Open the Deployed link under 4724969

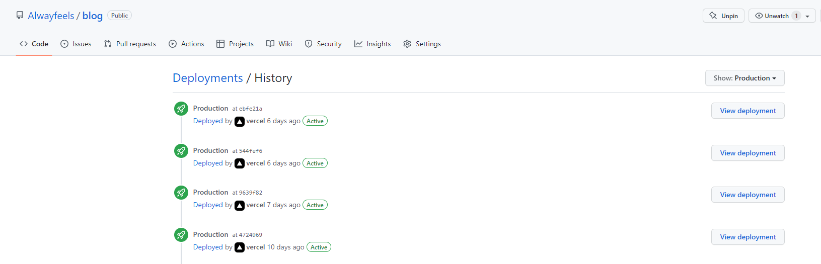(x=208, y=247)
